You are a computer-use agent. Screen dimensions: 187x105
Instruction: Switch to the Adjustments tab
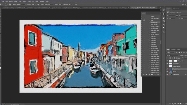point(176,9)
